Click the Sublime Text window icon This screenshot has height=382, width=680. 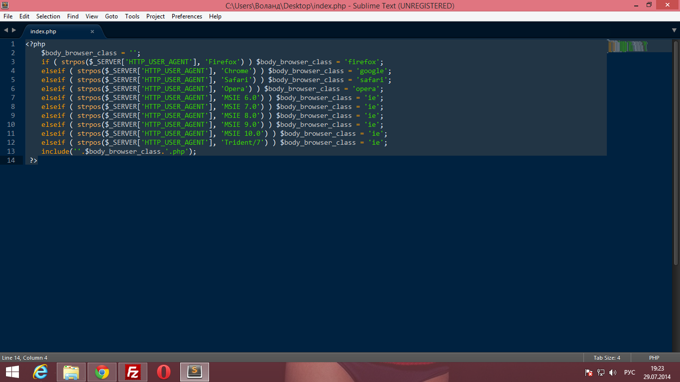coord(5,5)
